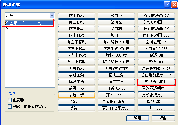
Task: Cancel with the 取消 button
Action: coord(163,118)
